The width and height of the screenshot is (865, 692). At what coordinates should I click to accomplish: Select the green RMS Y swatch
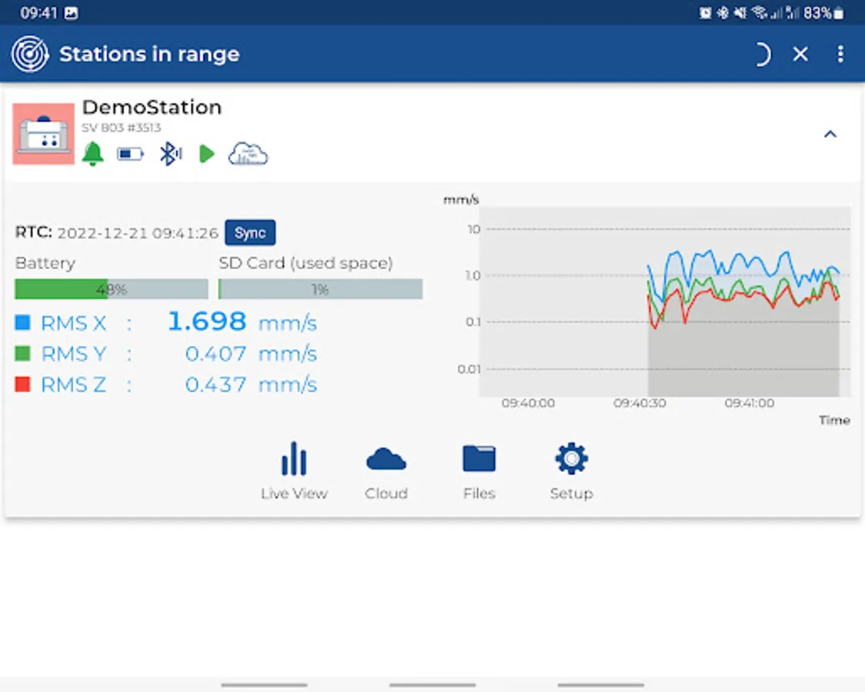22,353
